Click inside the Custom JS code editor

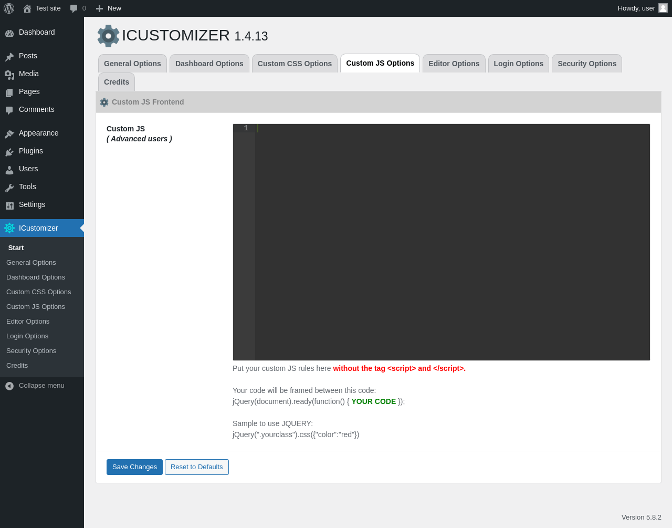[453, 242]
